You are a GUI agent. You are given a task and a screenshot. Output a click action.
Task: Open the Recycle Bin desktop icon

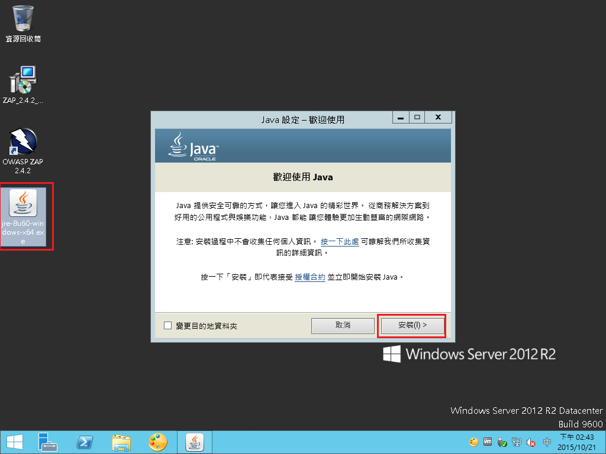point(23,24)
